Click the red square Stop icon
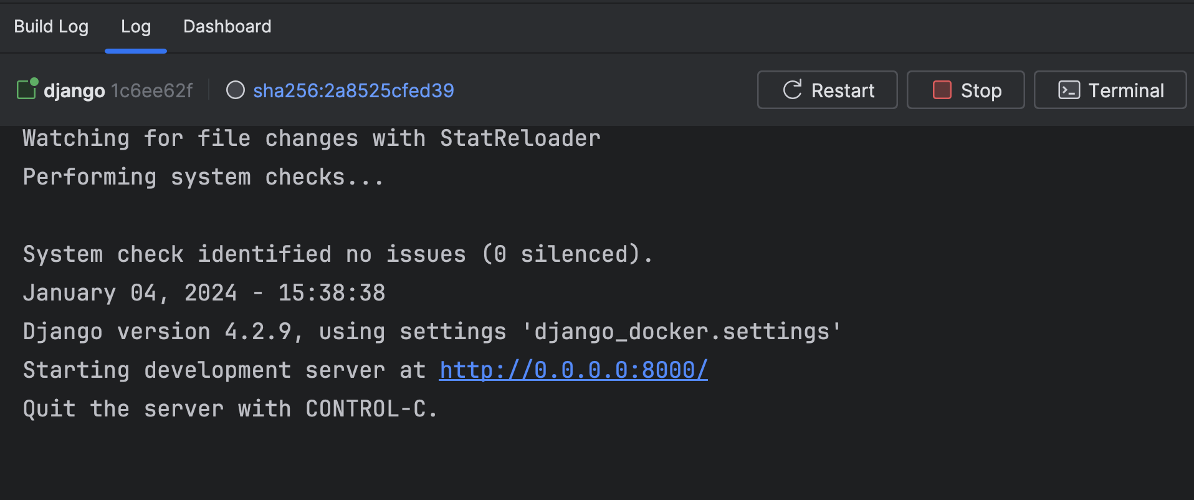Image resolution: width=1194 pixels, height=500 pixels. click(942, 90)
